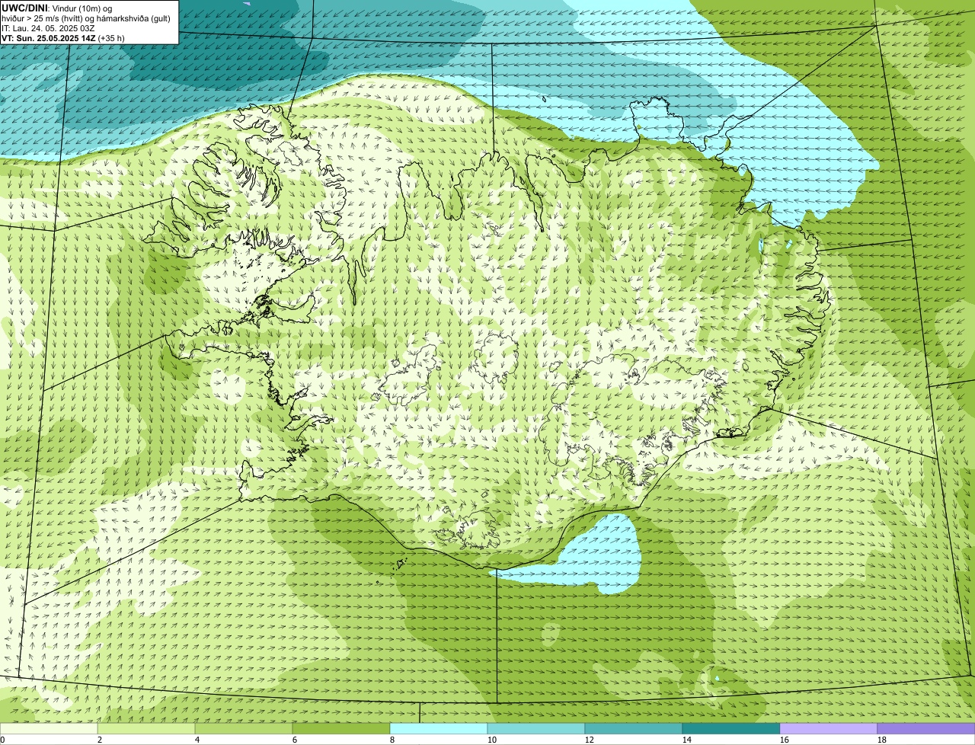Image resolution: width=975 pixels, height=745 pixels.
Task: Choose the dark teal 14–16 legend swatch
Action: (x=731, y=728)
